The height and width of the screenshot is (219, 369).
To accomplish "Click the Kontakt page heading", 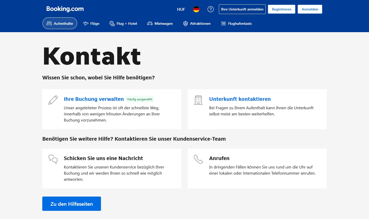I will pos(92,56).
